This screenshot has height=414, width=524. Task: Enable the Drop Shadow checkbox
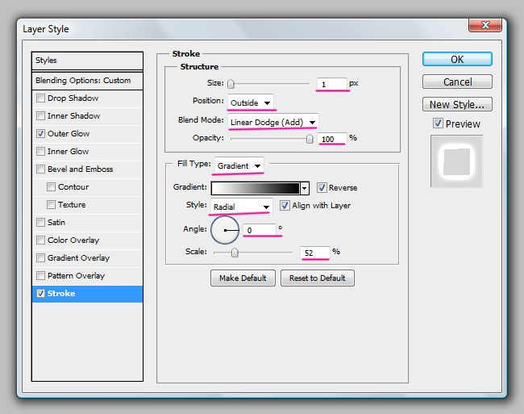(41, 98)
